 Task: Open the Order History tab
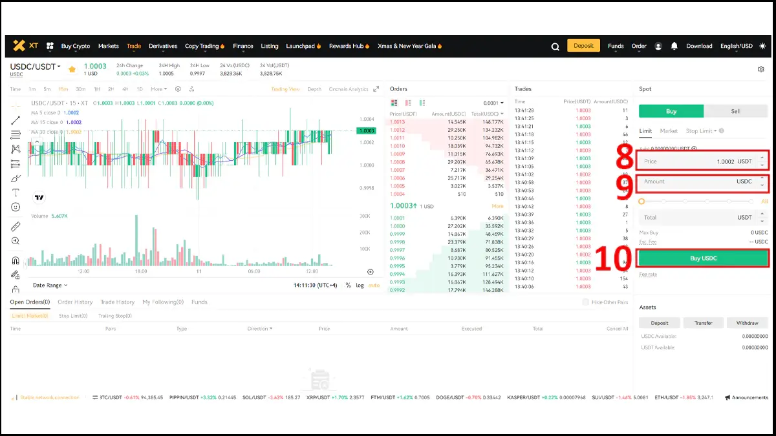click(x=75, y=302)
